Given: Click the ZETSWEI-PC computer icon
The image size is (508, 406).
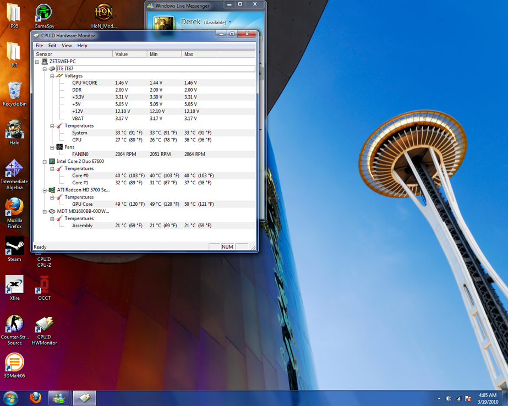Looking at the screenshot, I should [45, 62].
